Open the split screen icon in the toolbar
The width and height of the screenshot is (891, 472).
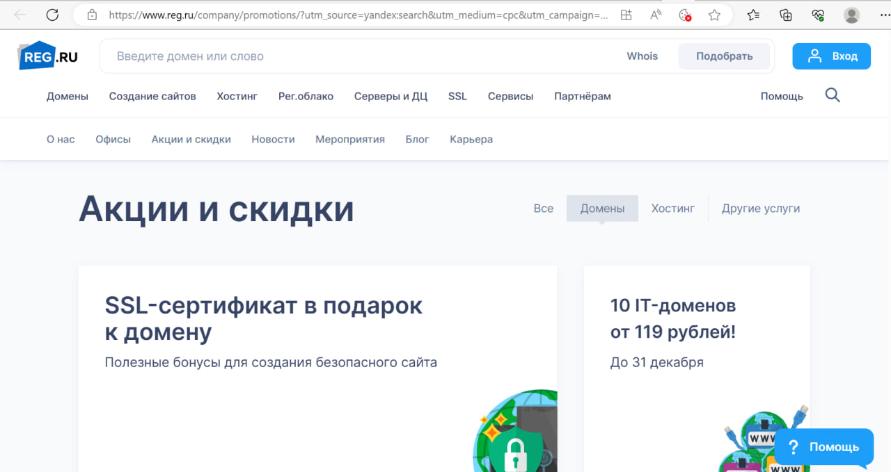(x=626, y=14)
